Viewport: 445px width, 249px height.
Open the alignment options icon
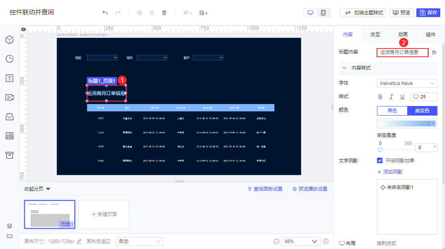[188, 13]
